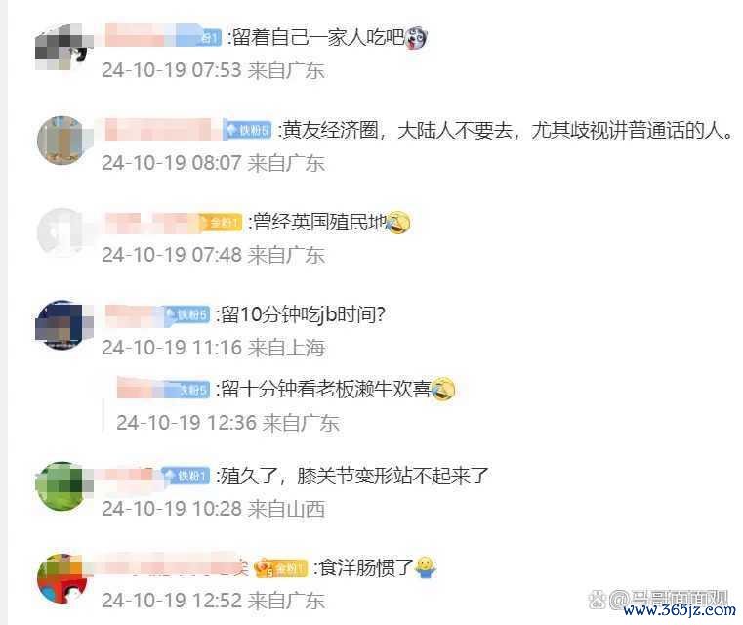Open red avatar of the last commenter
Image resolution: width=743 pixels, height=625 pixels.
(62, 578)
